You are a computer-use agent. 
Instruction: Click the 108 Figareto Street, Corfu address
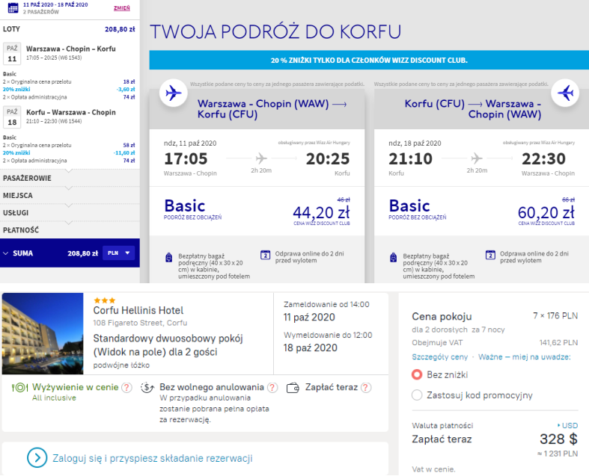pos(140,323)
